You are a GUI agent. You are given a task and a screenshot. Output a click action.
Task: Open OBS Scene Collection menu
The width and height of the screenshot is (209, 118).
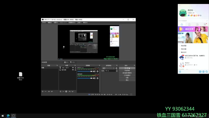tap(72, 23)
